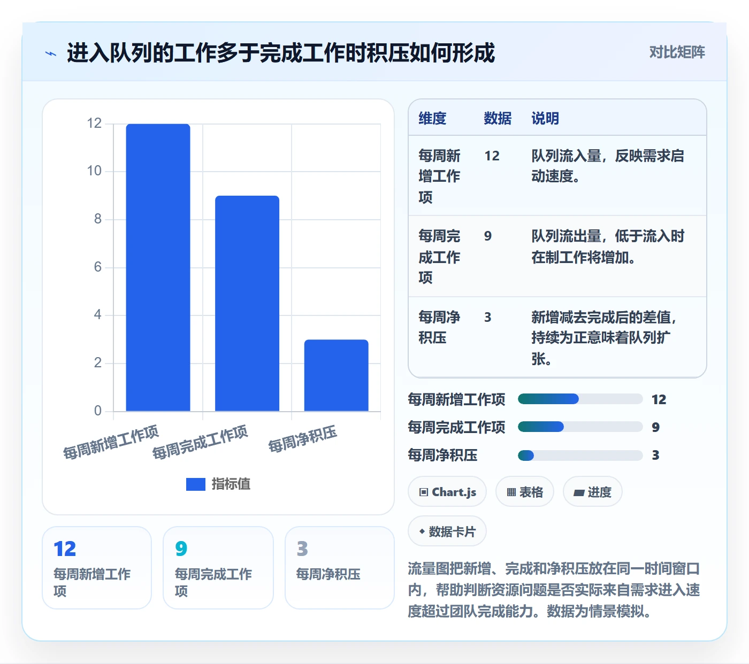749x664 pixels.
Task: Open the stat card showing 9
Action: click(218, 568)
